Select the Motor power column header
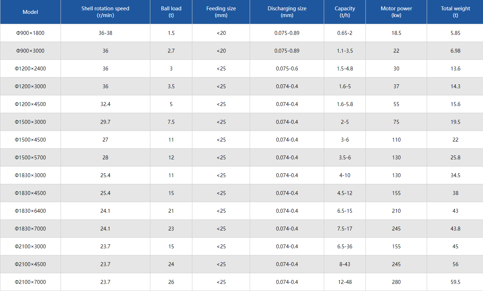 point(396,12)
